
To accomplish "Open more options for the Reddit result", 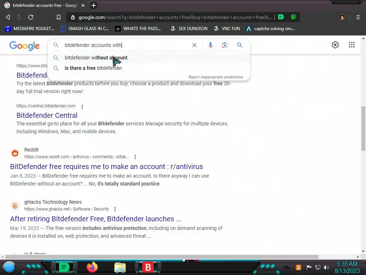I will (x=135, y=157).
